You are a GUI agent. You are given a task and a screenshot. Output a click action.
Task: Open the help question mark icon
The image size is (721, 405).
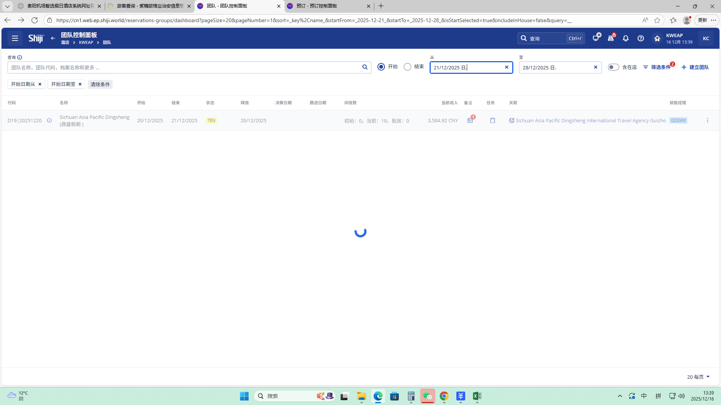coord(641,38)
